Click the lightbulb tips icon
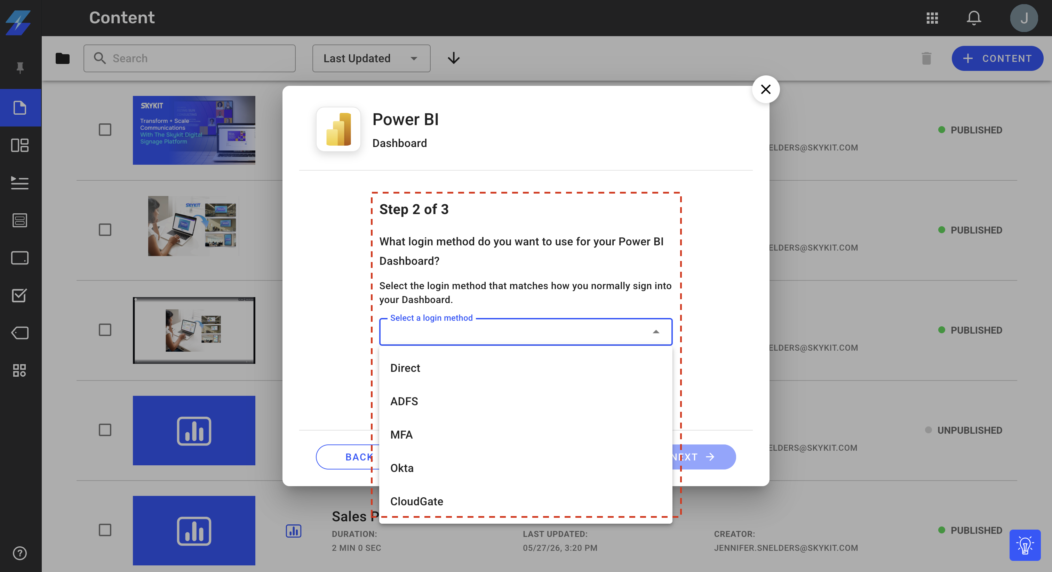 click(1025, 545)
